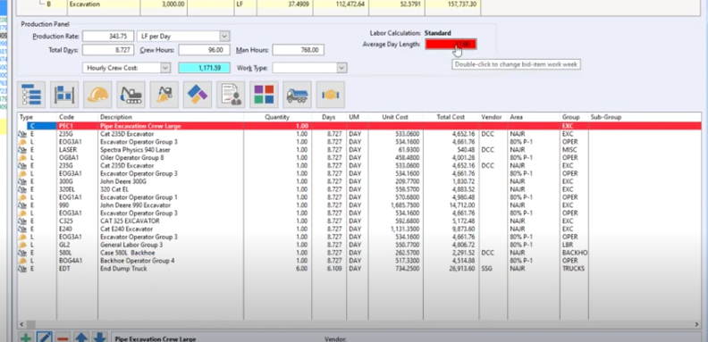Click the horizontal scrollbar left arrow

[21, 324]
